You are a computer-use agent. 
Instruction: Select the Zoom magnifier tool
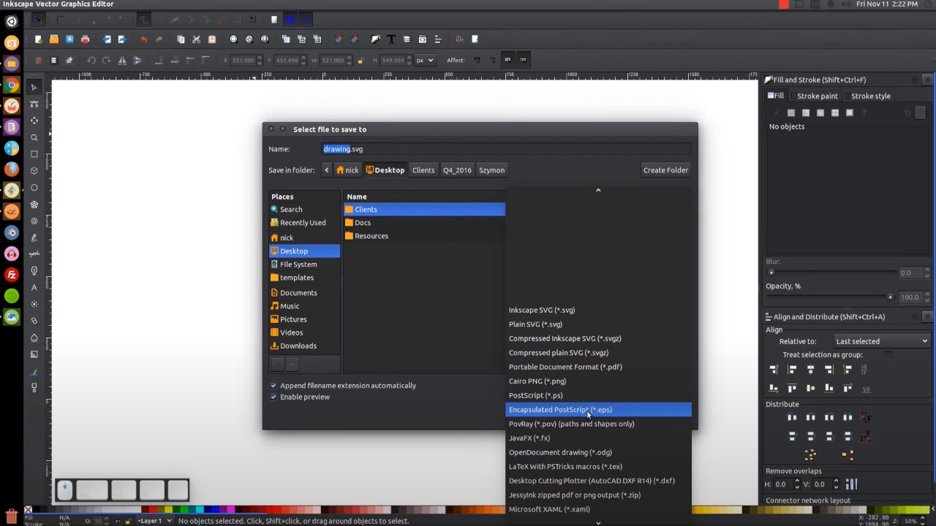click(34, 137)
